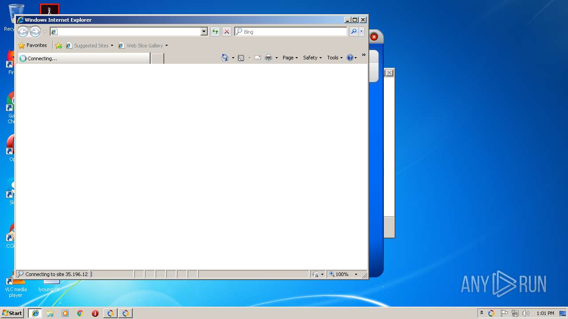Go forward with the Forward arrow button
568x319 pixels.
click(x=35, y=31)
